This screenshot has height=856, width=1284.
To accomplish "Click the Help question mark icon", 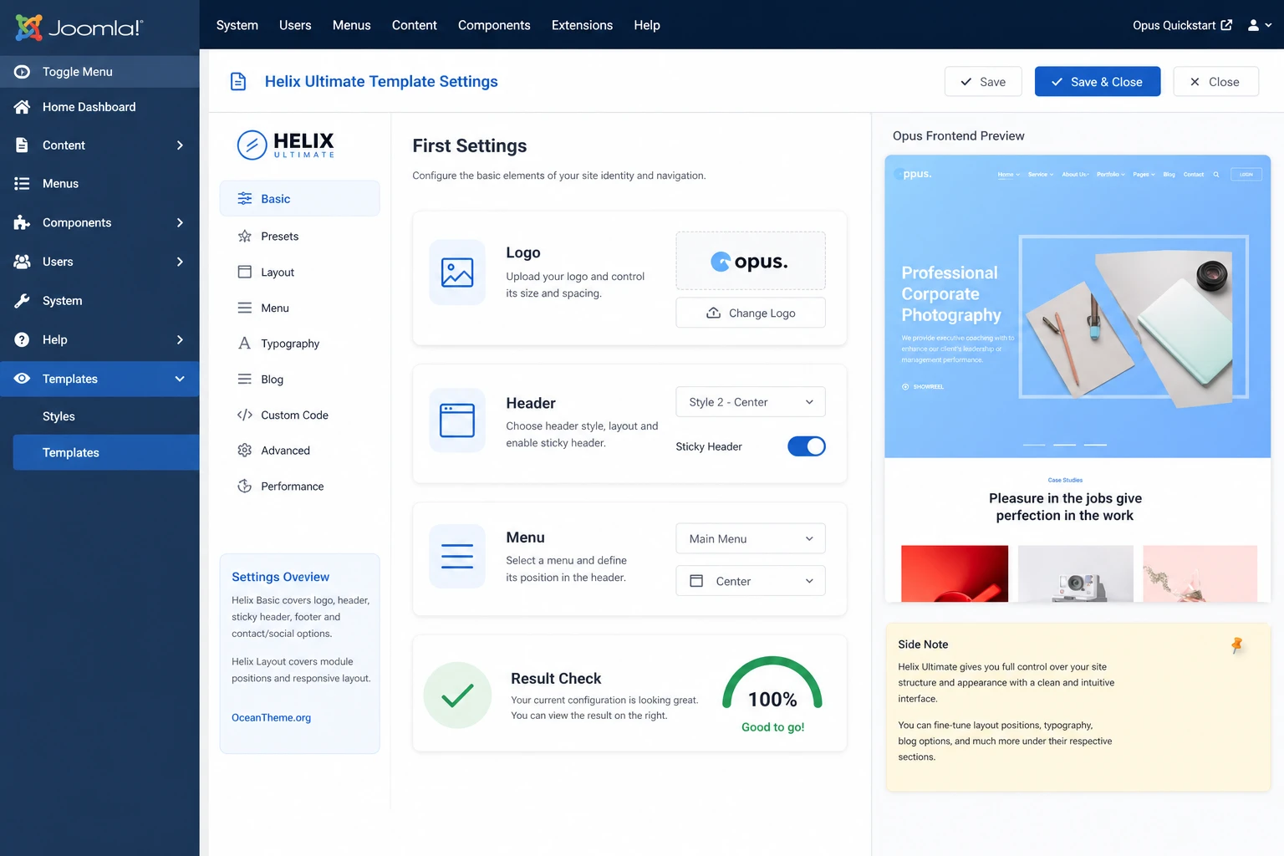I will (23, 340).
